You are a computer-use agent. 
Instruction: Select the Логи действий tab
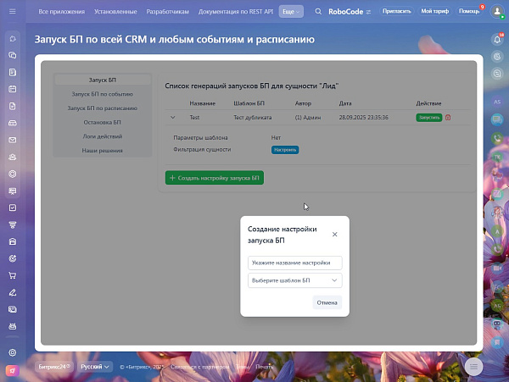point(103,136)
